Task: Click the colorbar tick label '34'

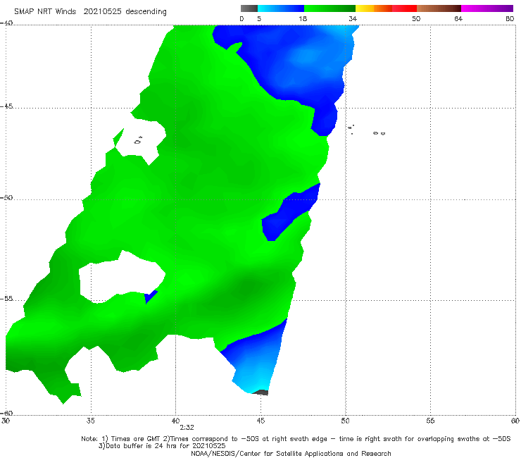Action: [353, 18]
